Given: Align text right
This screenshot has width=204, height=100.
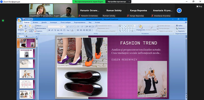Looking at the screenshot, I should click(x=84, y=30).
